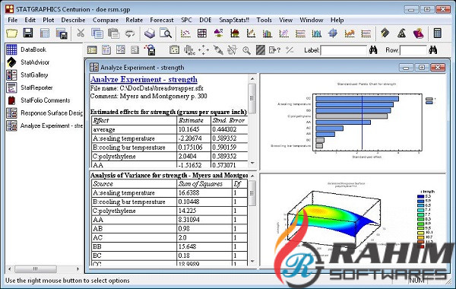Open the DataBook from the sidebar
This screenshot has width=456, height=289.
tap(33, 49)
